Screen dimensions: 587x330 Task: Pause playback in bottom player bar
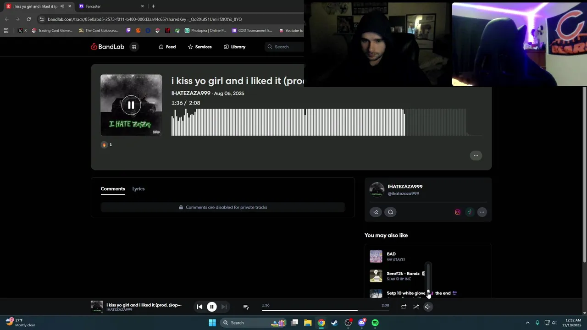[212, 307]
